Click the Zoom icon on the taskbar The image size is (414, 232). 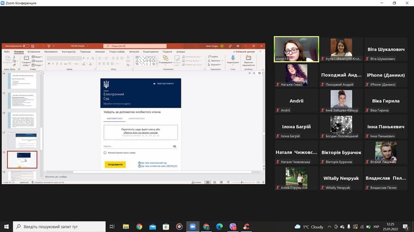pyautogui.click(x=193, y=226)
